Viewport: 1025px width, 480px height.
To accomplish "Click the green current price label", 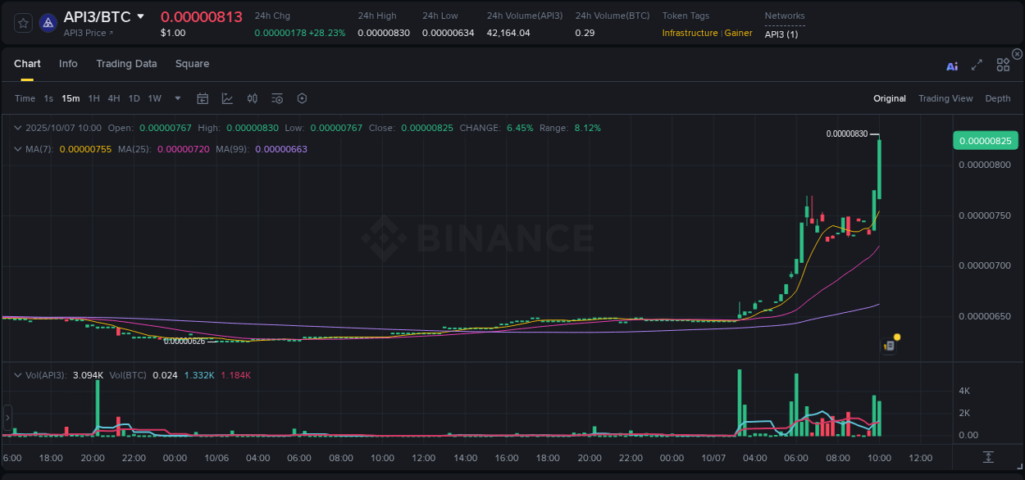I will (986, 140).
